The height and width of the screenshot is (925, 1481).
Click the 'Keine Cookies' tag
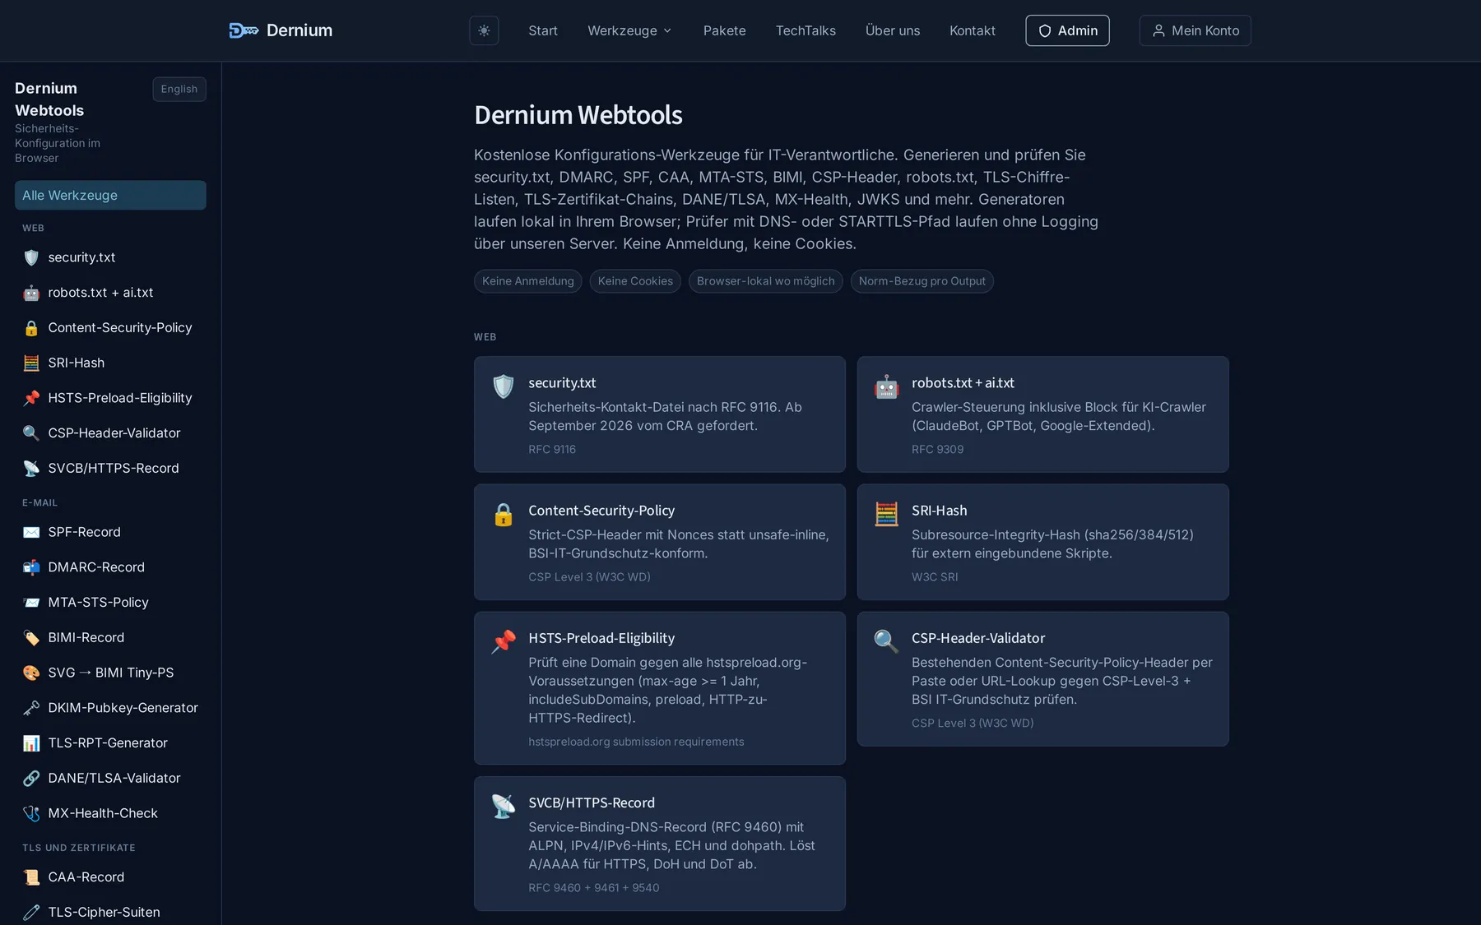point(635,281)
